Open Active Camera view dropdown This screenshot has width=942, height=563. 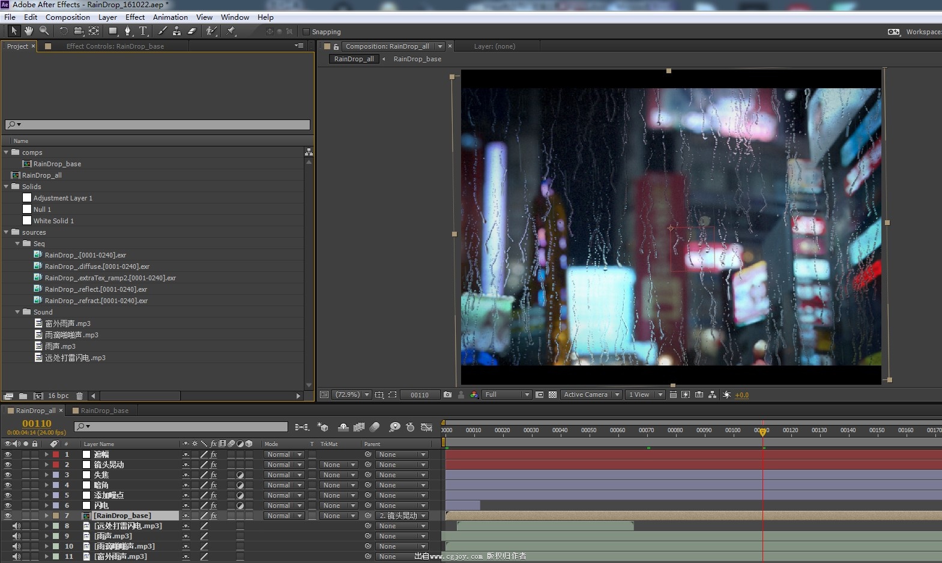point(591,395)
